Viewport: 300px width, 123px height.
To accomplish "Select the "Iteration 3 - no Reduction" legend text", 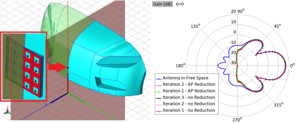I will click(189, 97).
